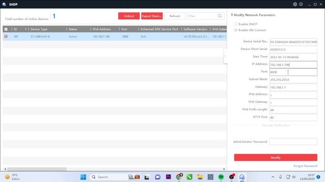Open the weather widget showing Kabul
The width and height of the screenshot is (325, 182).
pos(12,177)
